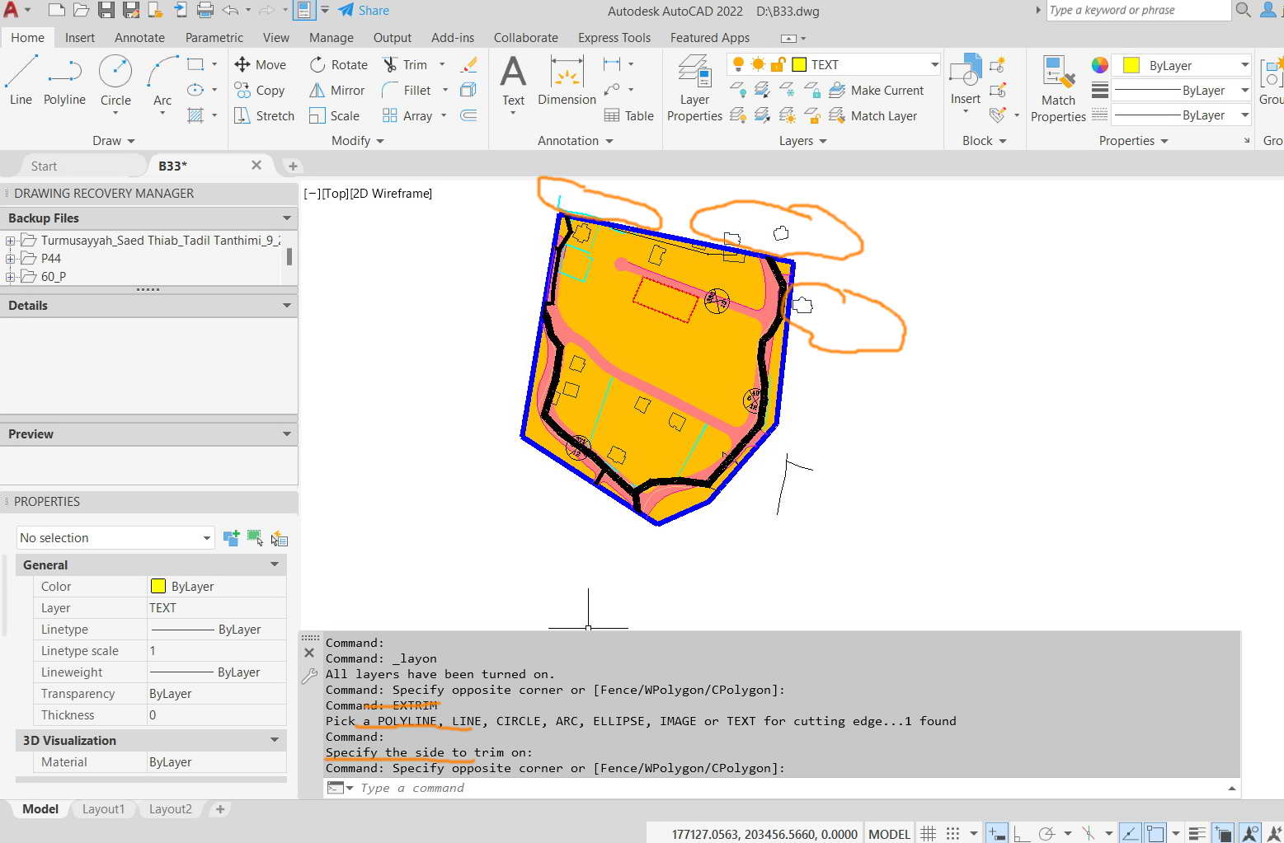
Task: Click the Make Current button
Action: tap(879, 90)
